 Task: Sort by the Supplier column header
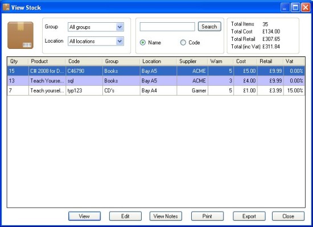(x=192, y=61)
